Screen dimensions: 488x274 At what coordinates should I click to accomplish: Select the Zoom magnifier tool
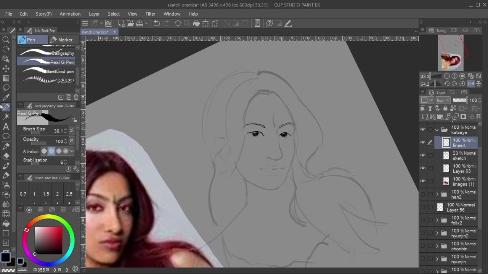[6, 40]
